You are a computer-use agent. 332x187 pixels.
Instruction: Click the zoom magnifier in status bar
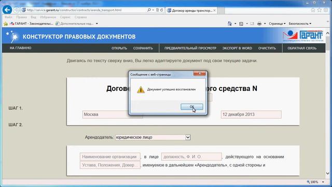tap(308, 182)
